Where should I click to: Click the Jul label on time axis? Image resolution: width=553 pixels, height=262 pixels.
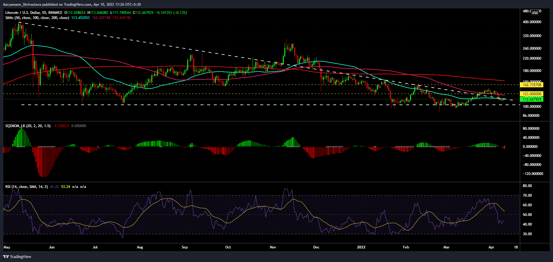tap(95, 247)
